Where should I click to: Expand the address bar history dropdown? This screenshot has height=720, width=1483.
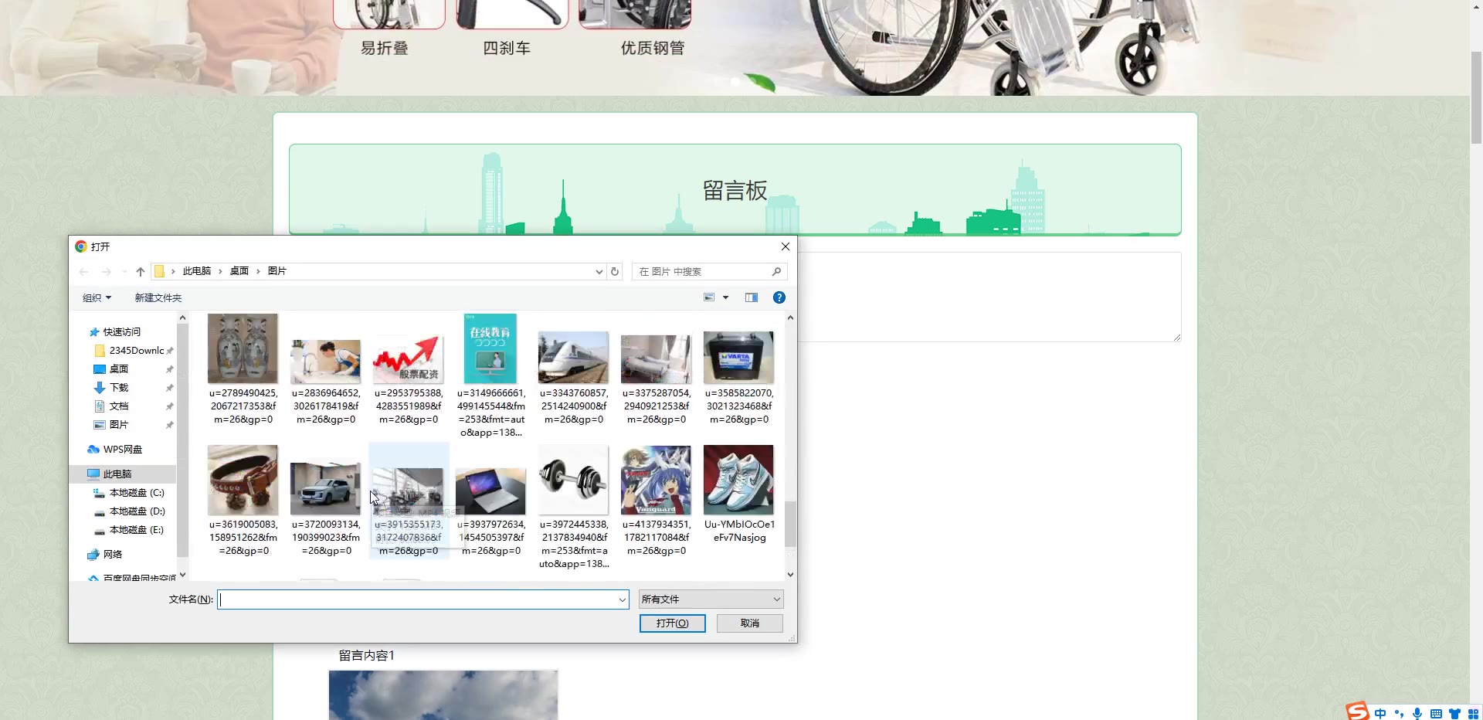[599, 271]
